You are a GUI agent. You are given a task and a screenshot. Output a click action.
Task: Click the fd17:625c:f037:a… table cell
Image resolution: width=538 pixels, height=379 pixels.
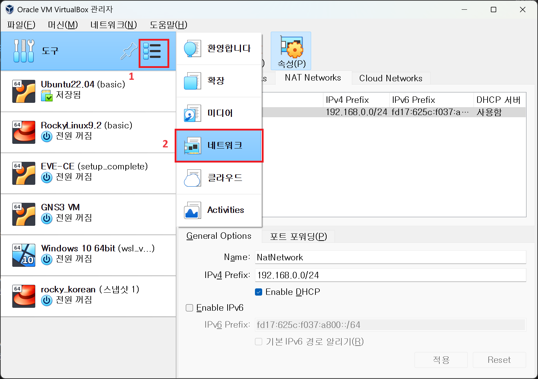431,112
